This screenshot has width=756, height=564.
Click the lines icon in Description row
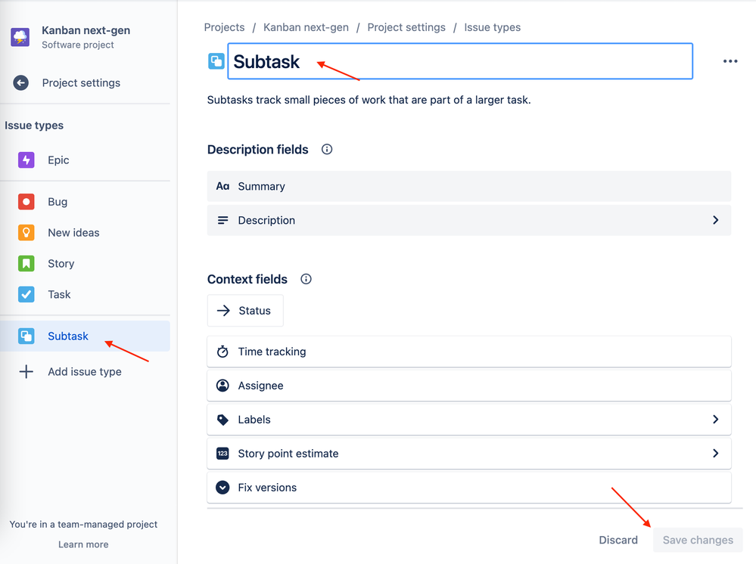pyautogui.click(x=222, y=220)
